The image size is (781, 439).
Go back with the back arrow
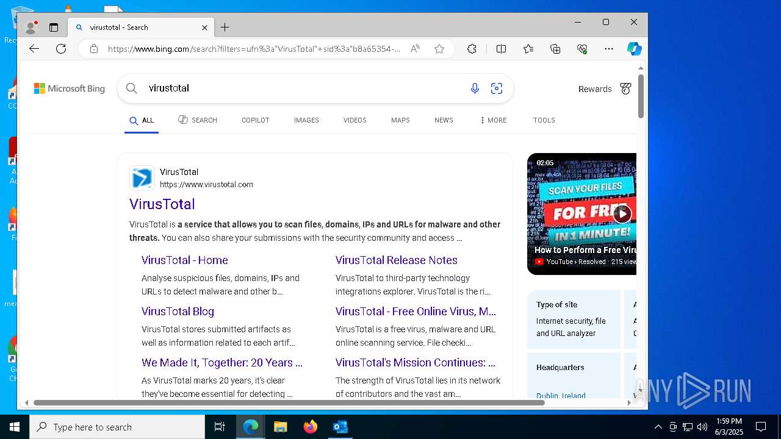pyautogui.click(x=34, y=49)
